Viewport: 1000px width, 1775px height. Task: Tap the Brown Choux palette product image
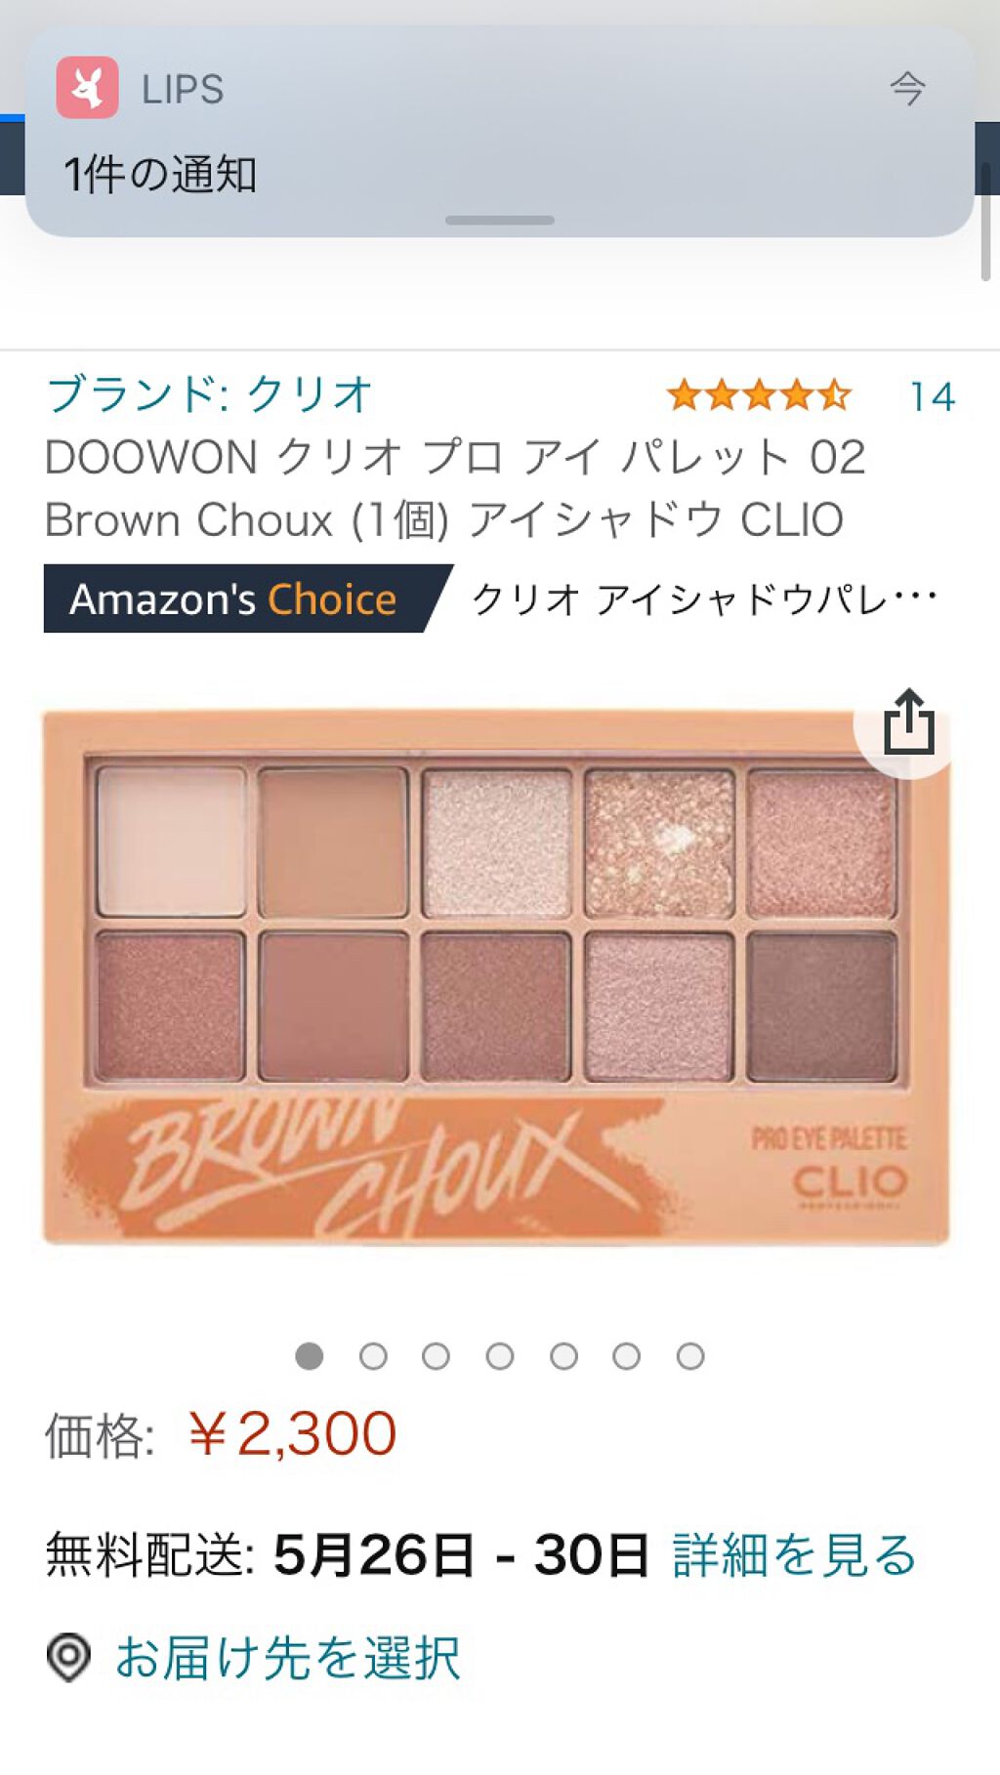click(496, 976)
